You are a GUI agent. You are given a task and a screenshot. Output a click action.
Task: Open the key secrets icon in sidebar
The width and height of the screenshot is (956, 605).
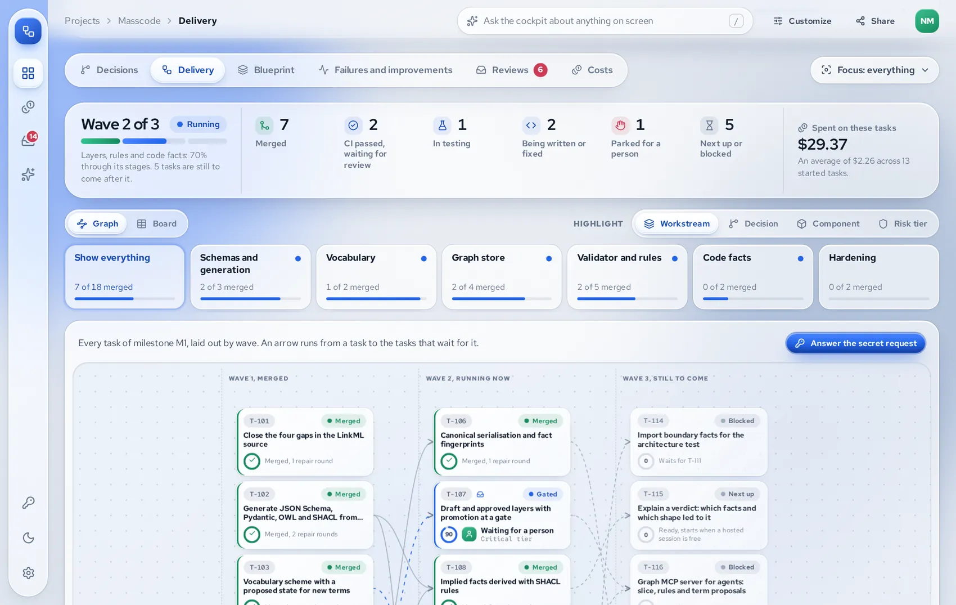(x=28, y=503)
